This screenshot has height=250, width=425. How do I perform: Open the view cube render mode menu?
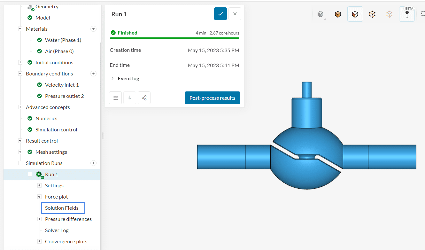(x=321, y=14)
